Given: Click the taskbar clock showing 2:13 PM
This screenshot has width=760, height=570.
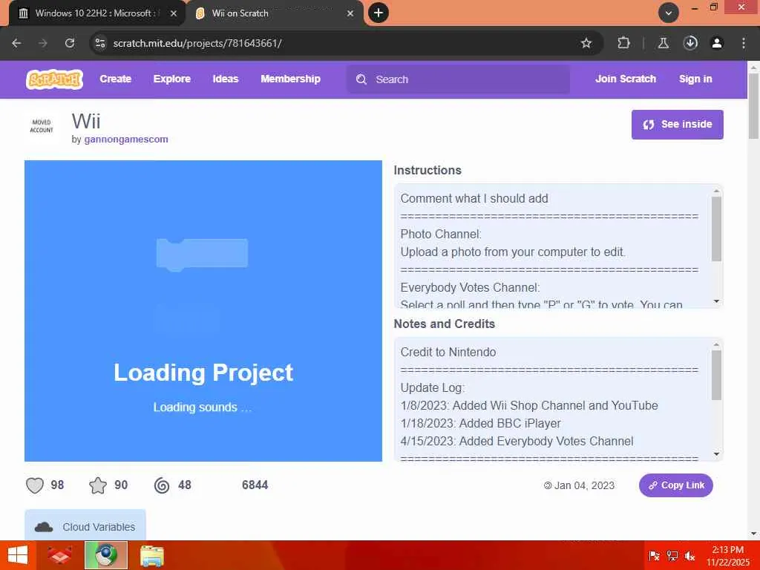Looking at the screenshot, I should [727, 555].
